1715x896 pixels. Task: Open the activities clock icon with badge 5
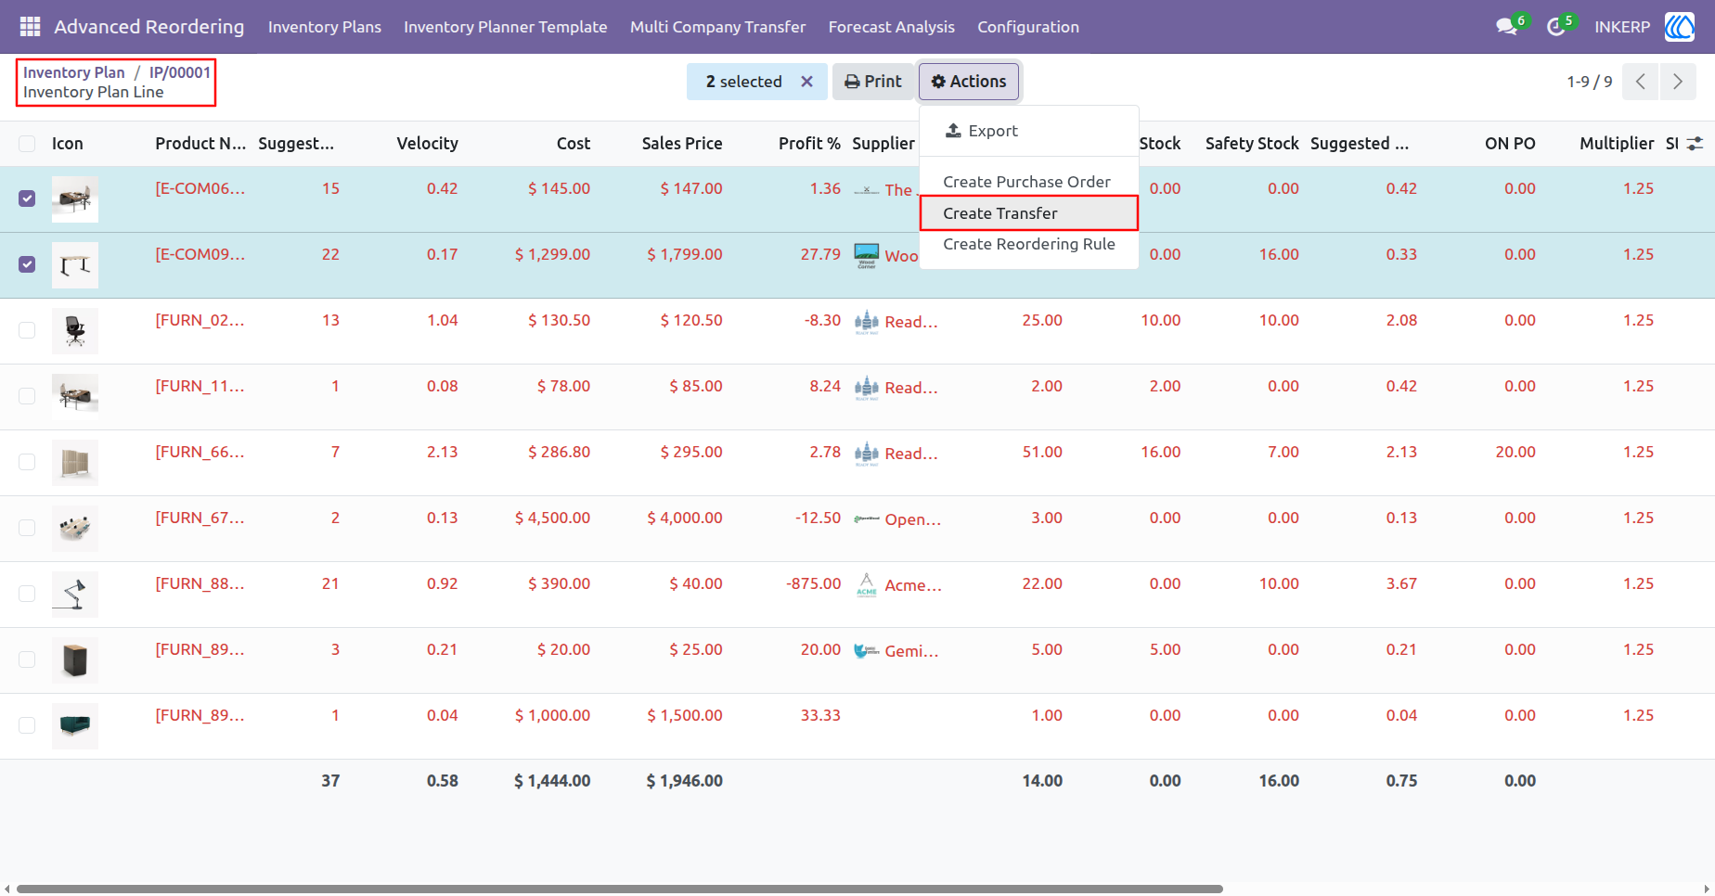(x=1556, y=27)
